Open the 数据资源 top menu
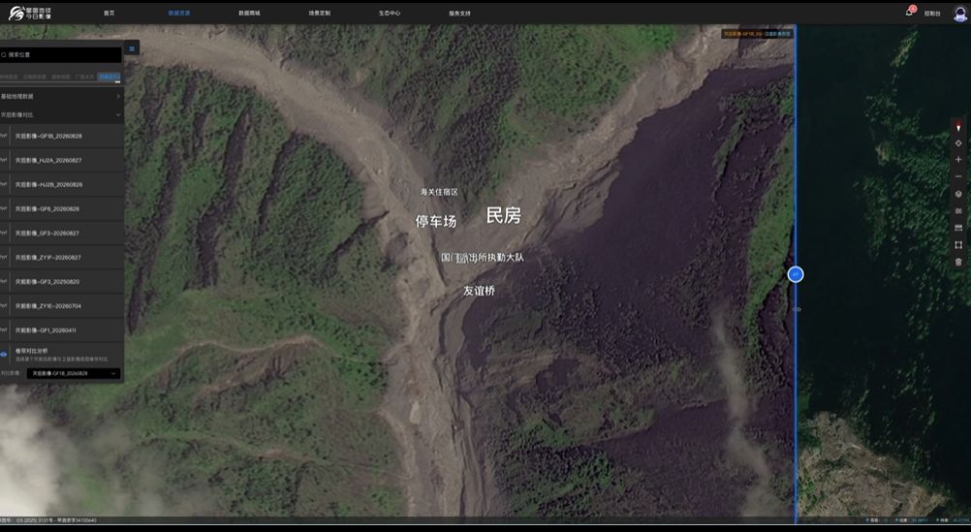The height and width of the screenshot is (532, 971). pos(179,13)
